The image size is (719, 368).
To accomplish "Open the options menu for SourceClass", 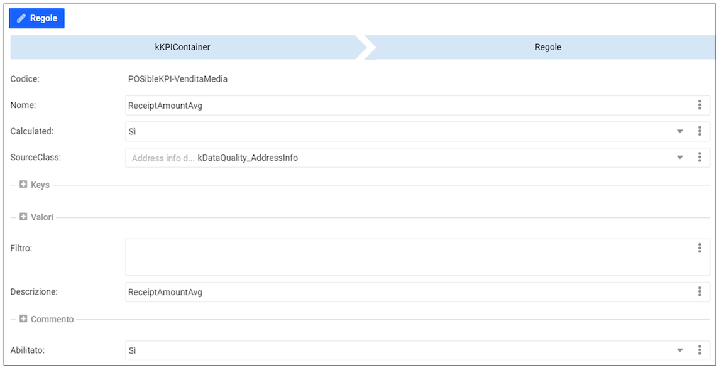I will click(x=699, y=158).
